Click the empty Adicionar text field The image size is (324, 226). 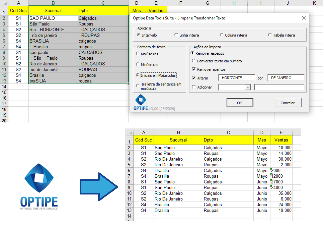(279, 87)
